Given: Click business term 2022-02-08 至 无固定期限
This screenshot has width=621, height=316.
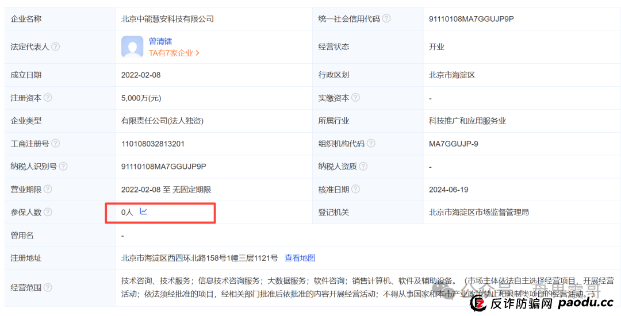Looking at the screenshot, I should click(x=166, y=190).
